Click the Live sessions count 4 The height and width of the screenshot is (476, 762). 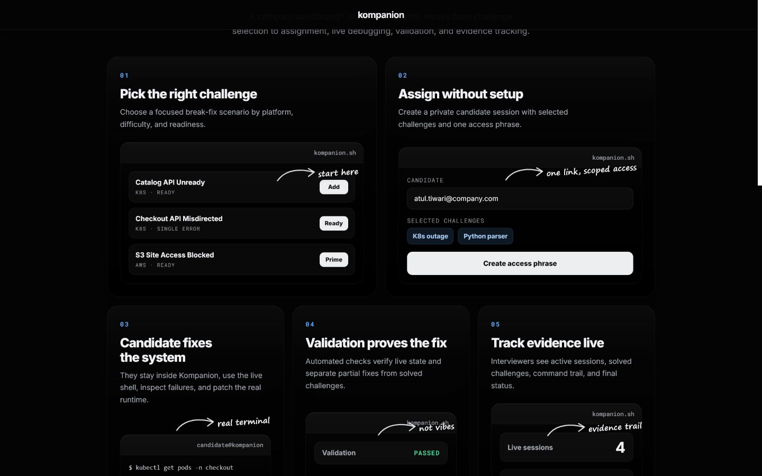pyautogui.click(x=620, y=447)
